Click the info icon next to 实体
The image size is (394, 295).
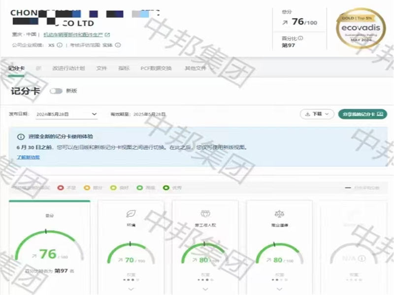(x=118, y=45)
